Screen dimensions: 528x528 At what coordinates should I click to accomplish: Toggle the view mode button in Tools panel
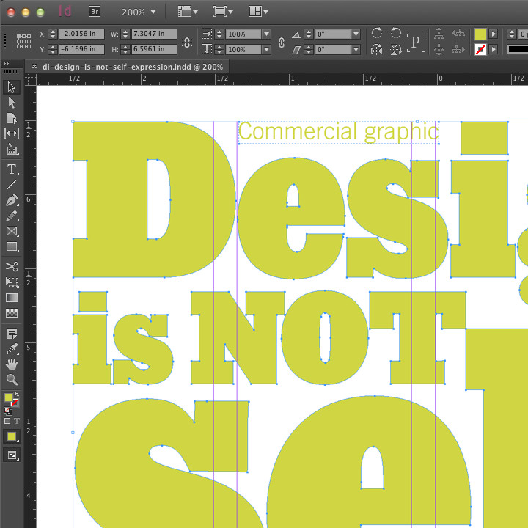coord(12,455)
